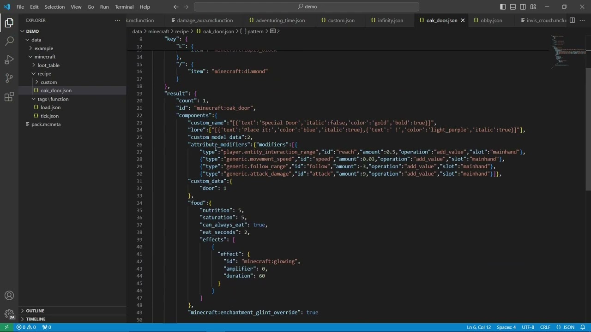Open the Go menu
Screen dimensions: 591x332
click(90, 7)
